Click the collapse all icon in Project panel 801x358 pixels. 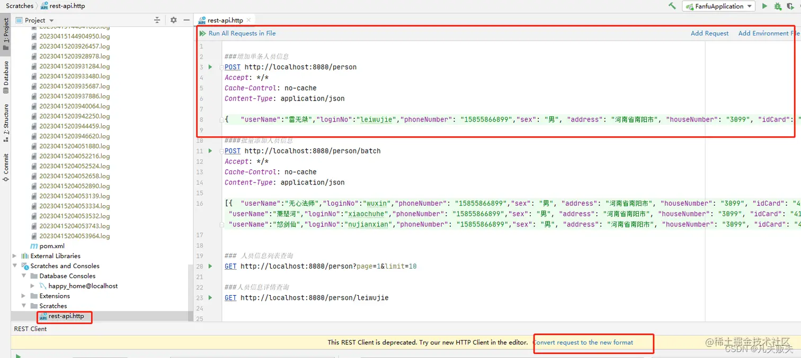tap(157, 20)
